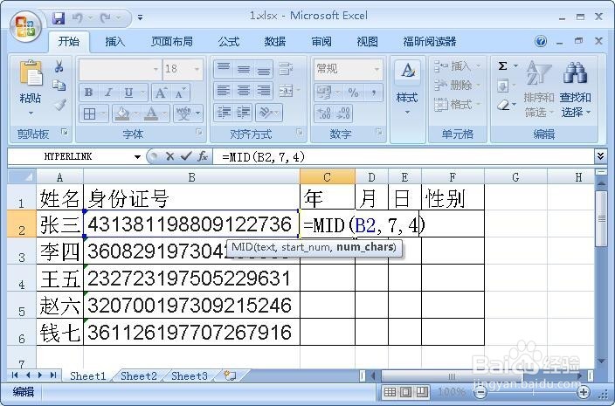Switch to the 插入 ribbon tab
The image size is (615, 406).
point(115,42)
